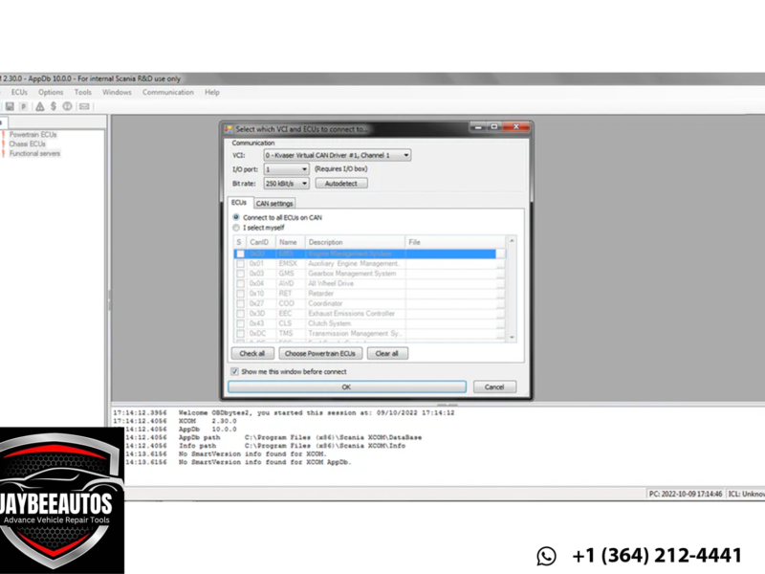Select 'Connect to all ECUs on CAN'

pos(237,217)
